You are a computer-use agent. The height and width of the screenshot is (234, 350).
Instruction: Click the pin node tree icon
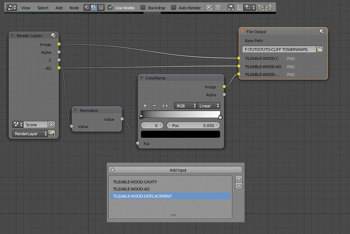[209, 8]
